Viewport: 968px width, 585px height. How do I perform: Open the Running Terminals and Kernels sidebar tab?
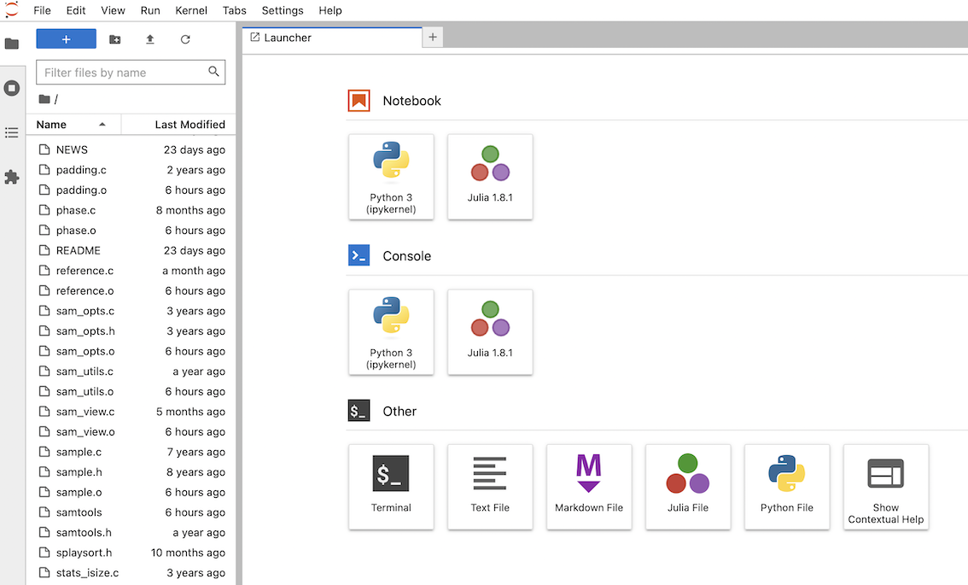(12, 88)
